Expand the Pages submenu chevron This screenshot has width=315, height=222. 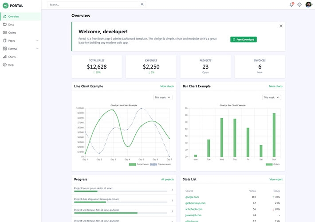coord(37,41)
